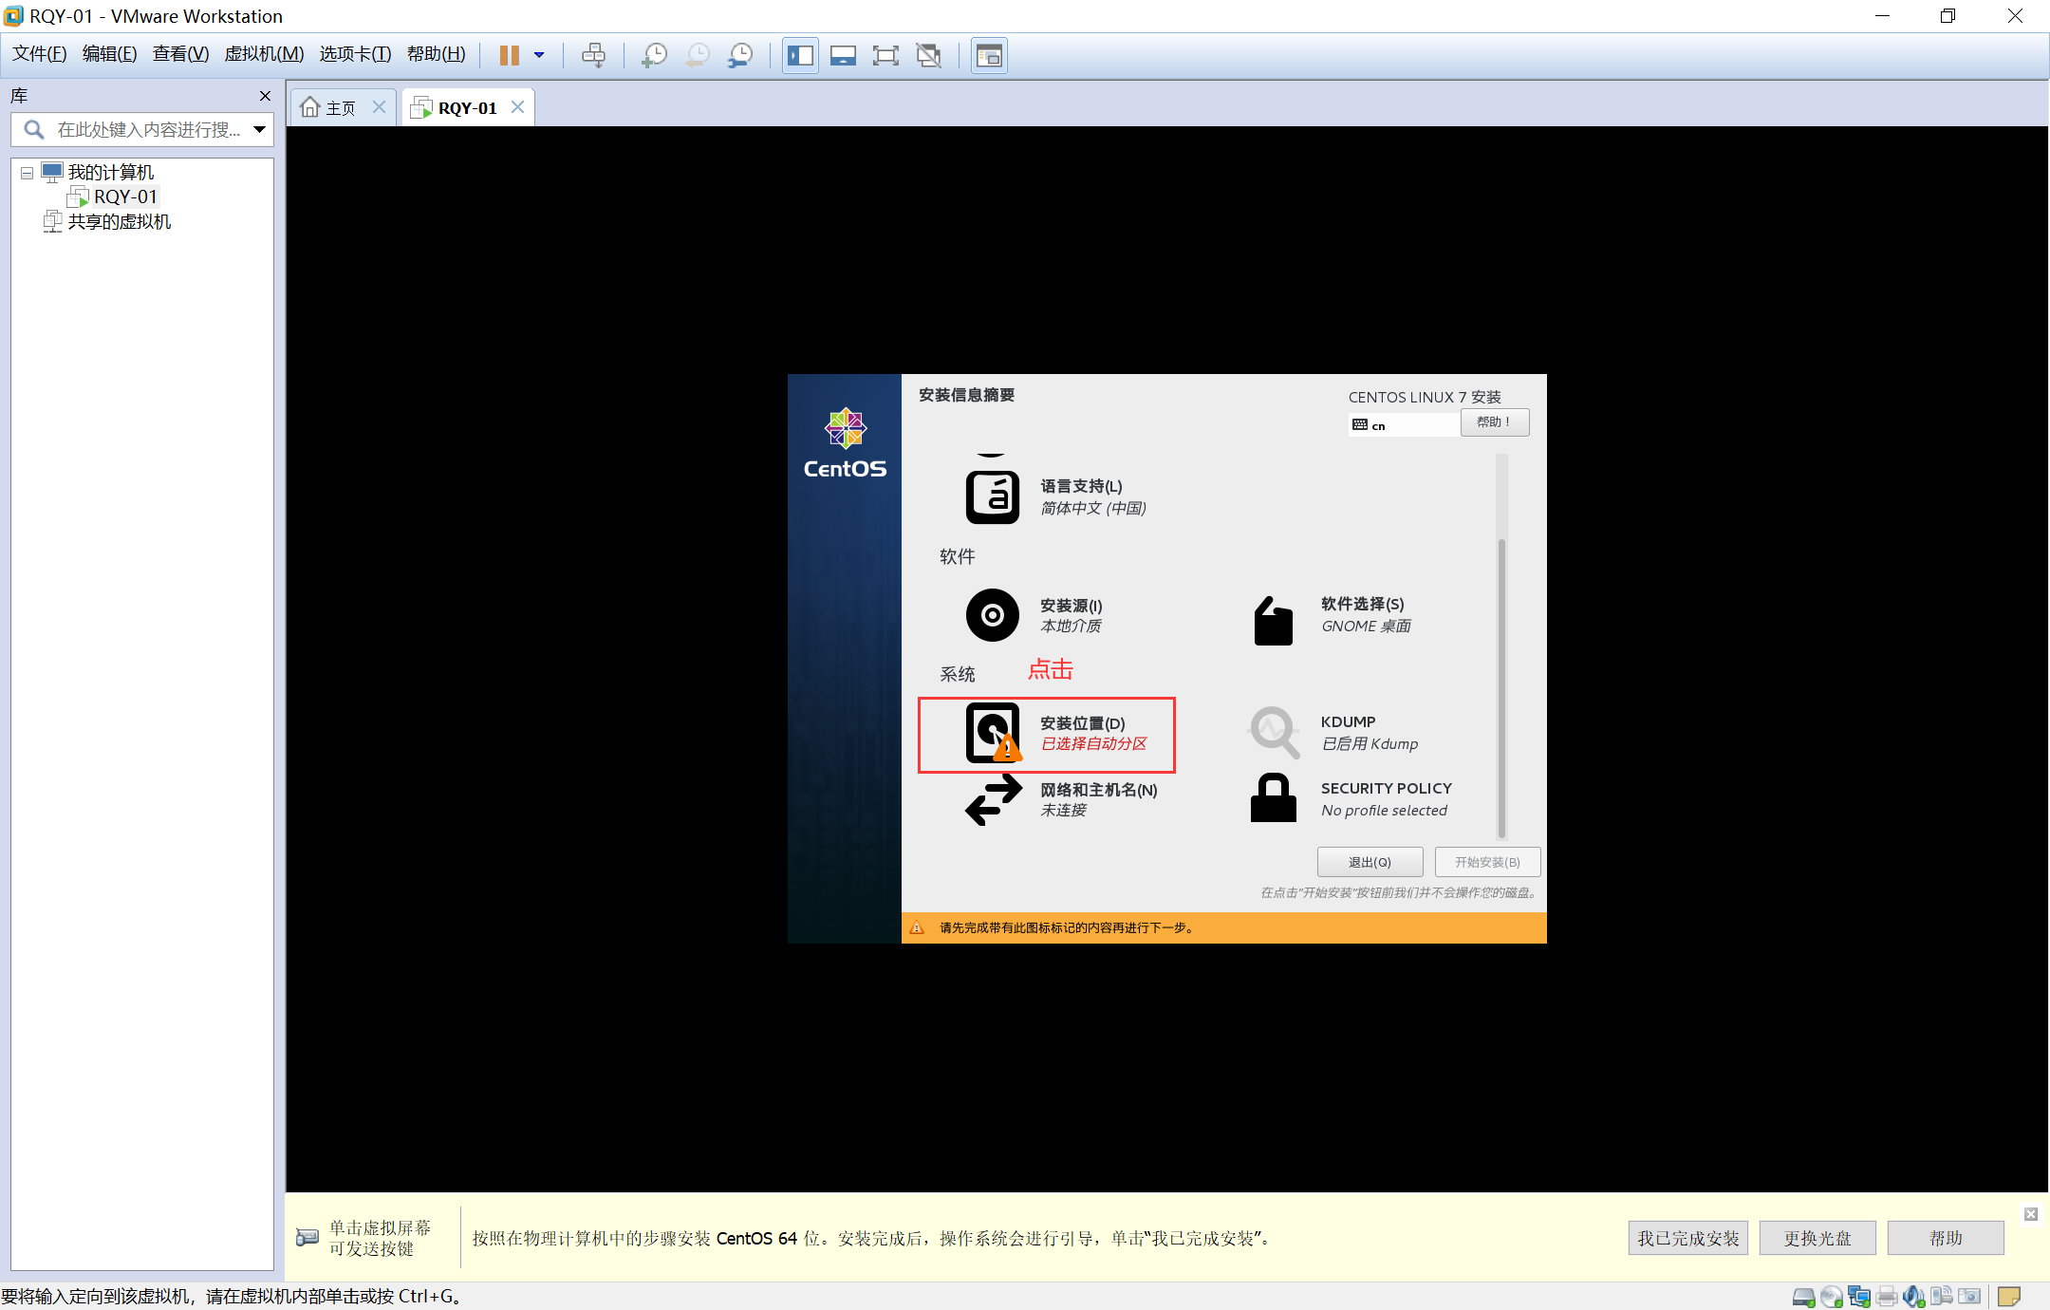The width and height of the screenshot is (2050, 1310).
Task: Open the 选项卡(T) menu
Action: (355, 54)
